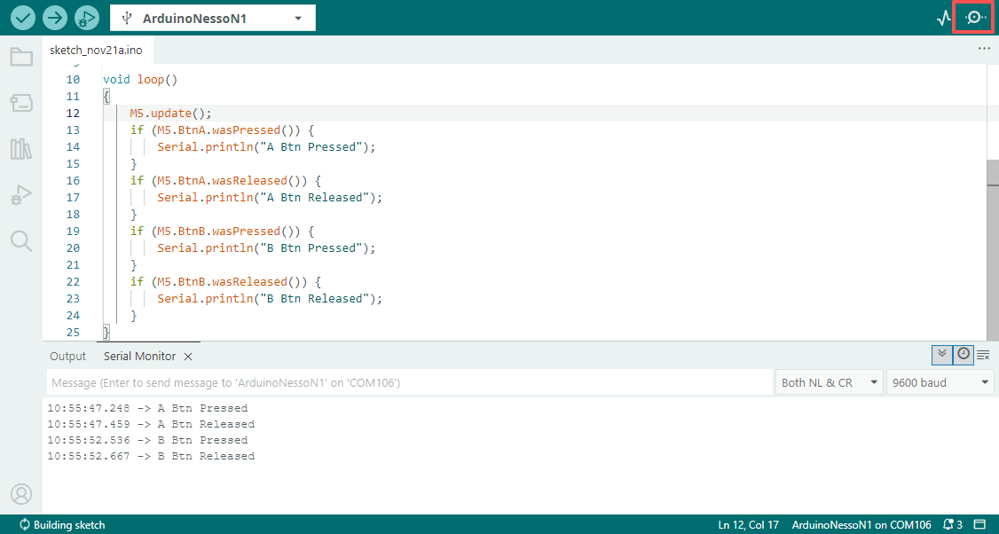This screenshot has height=534, width=999.
Task: Click the Upload arrow button
Action: pos(55,18)
